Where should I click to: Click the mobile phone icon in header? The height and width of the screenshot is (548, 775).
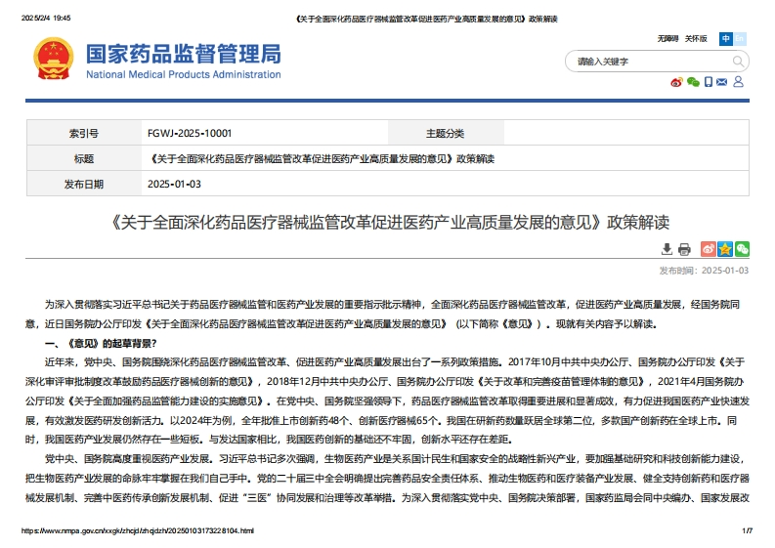709,82
